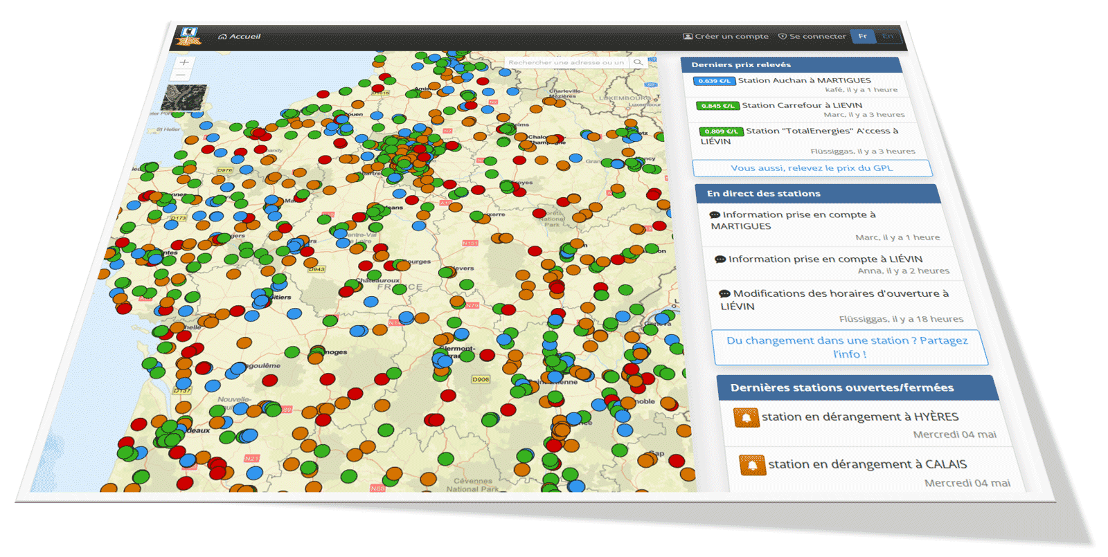Click the comment icon next to Modifications des horaires
The width and height of the screenshot is (1108, 557).
point(725,294)
